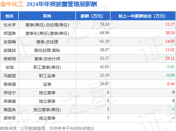Viewport: 176px width, 131px height.
Task: Click the name 郭英军
Action: 10,118
